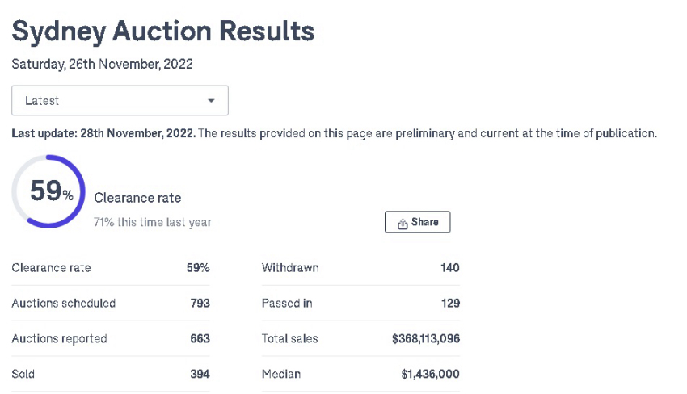The image size is (687, 394).
Task: Click the Passed in row label
Action: (x=287, y=304)
